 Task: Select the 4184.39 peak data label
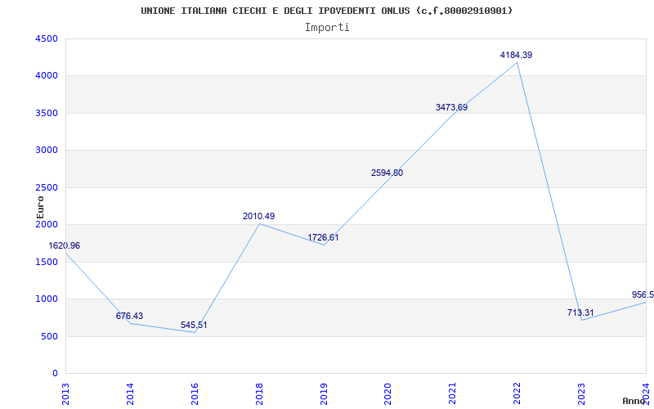[x=517, y=55]
